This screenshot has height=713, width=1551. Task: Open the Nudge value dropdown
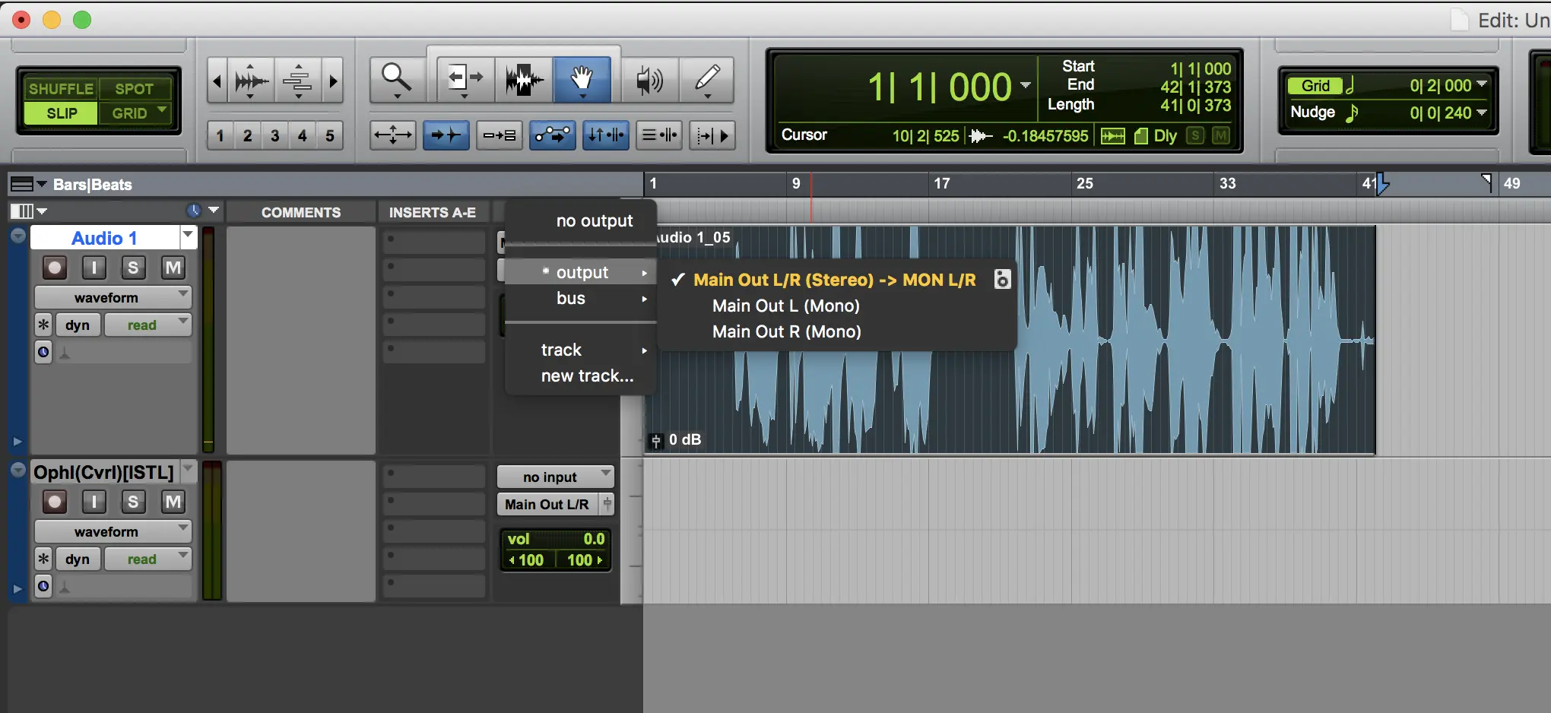pos(1482,112)
